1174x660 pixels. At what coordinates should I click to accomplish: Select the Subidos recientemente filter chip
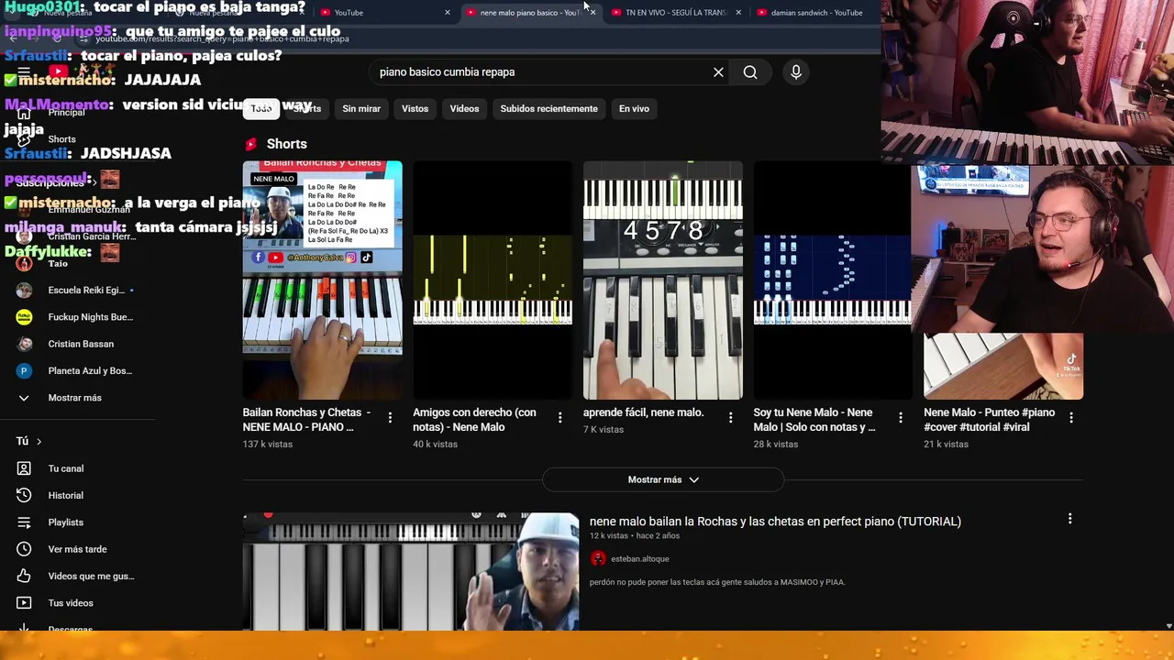pyautogui.click(x=548, y=109)
